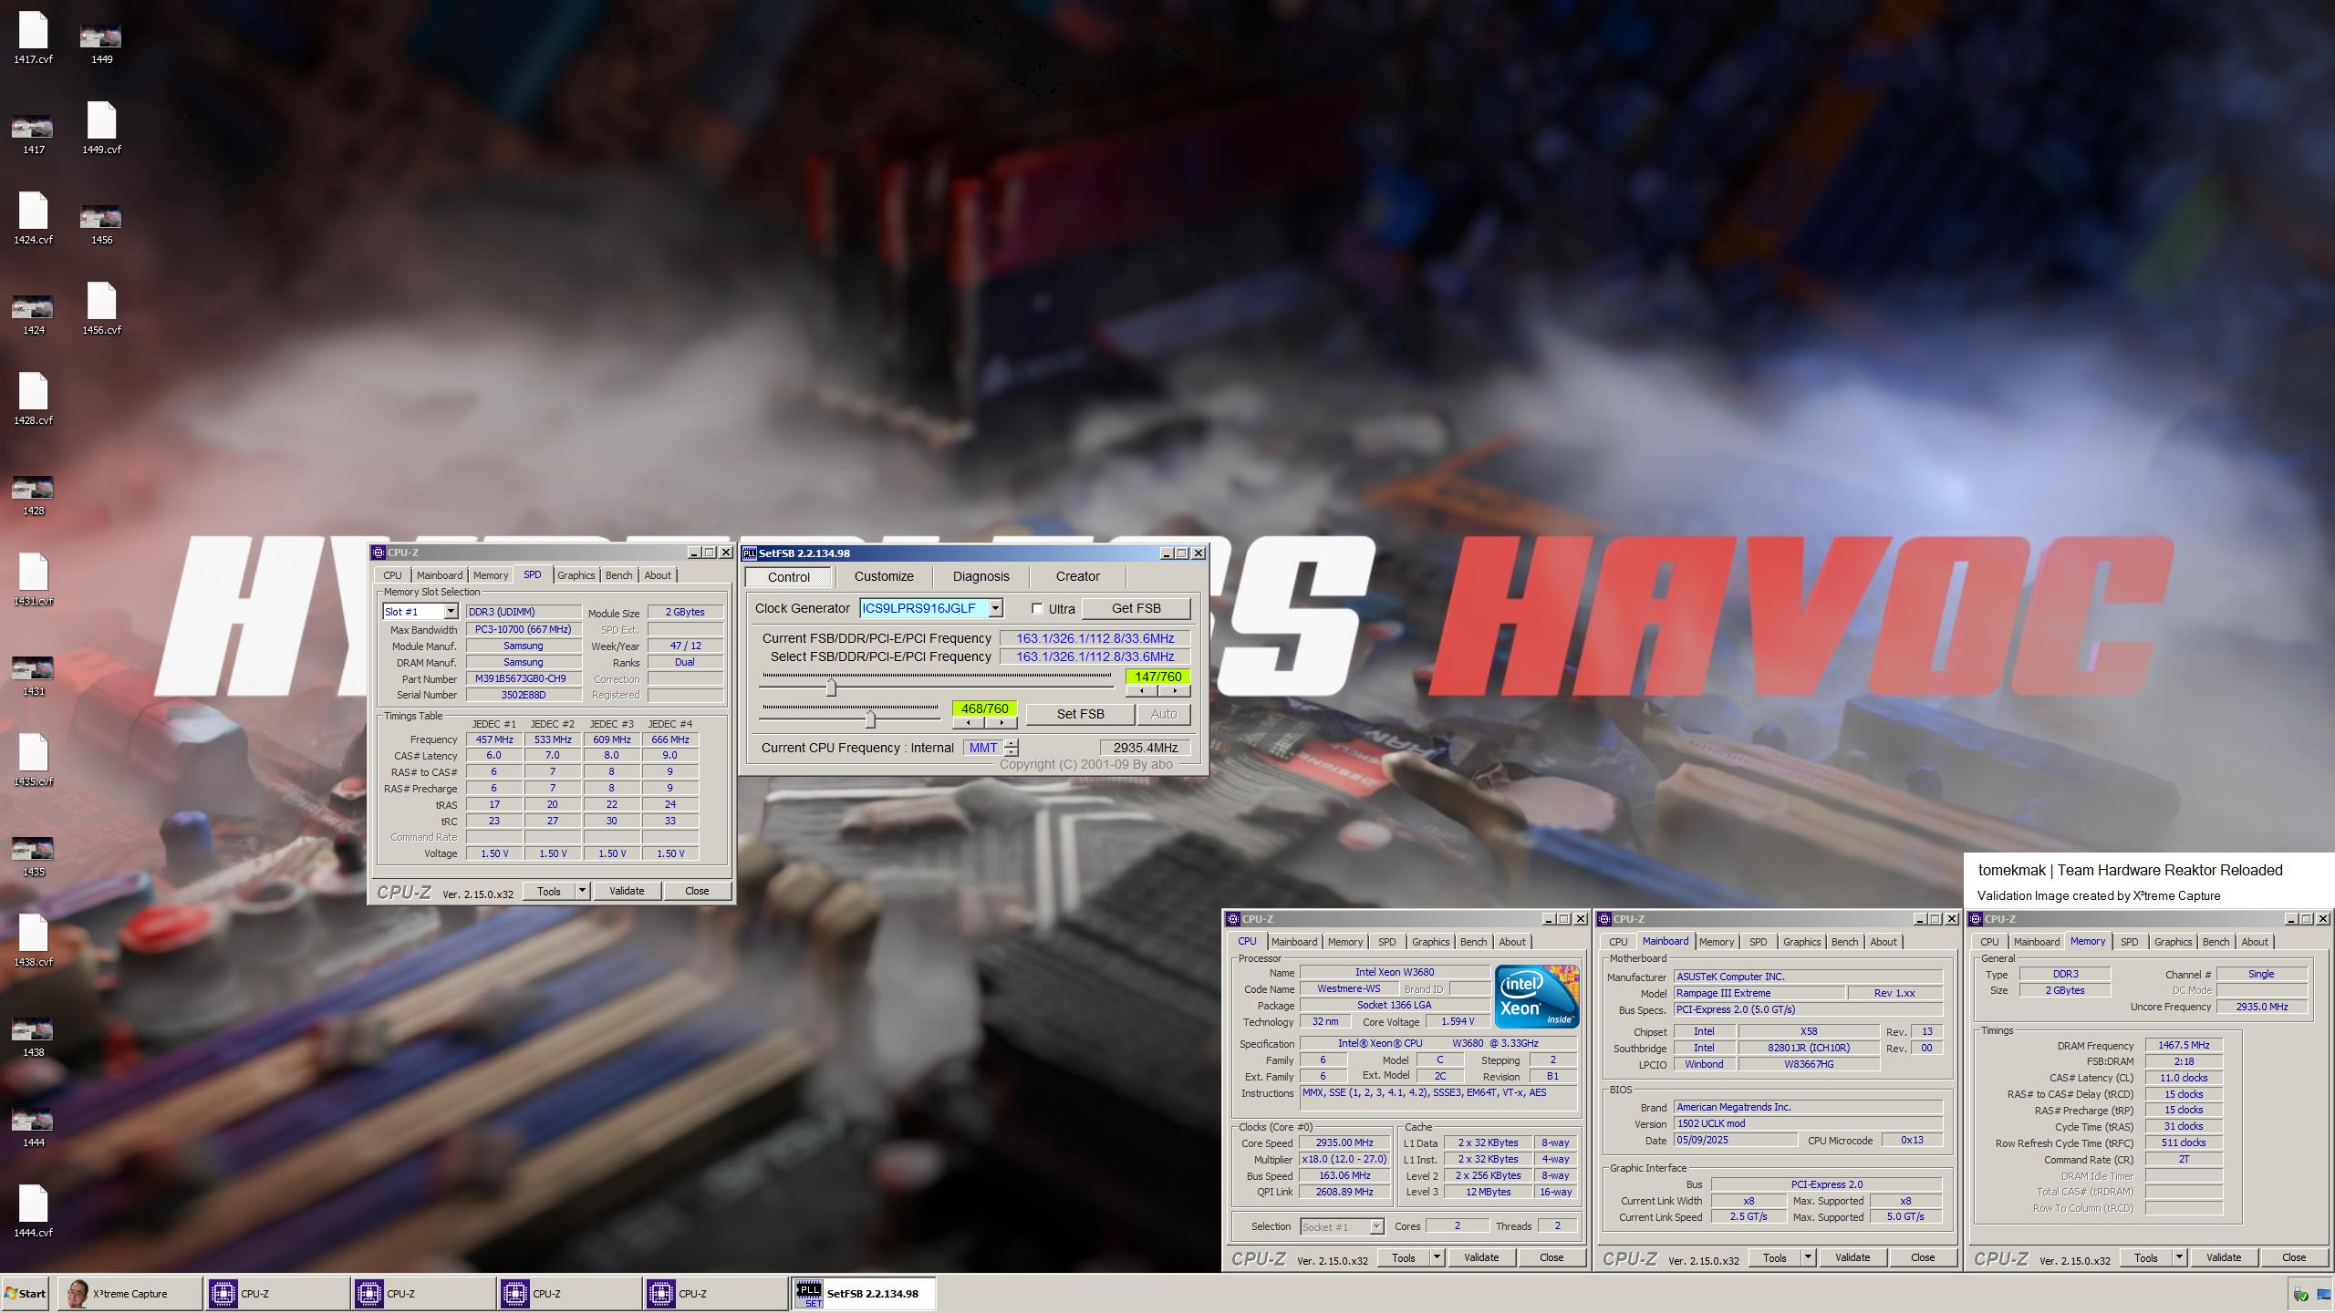The height and width of the screenshot is (1313, 2335).
Task: Click Close in the CPU tab CPU-Z window
Action: (x=1551, y=1257)
